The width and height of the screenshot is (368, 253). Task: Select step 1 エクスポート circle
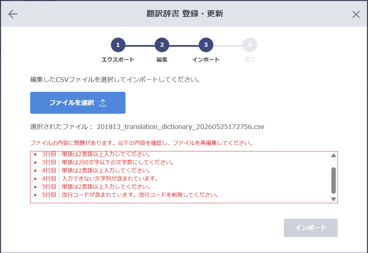pos(118,45)
